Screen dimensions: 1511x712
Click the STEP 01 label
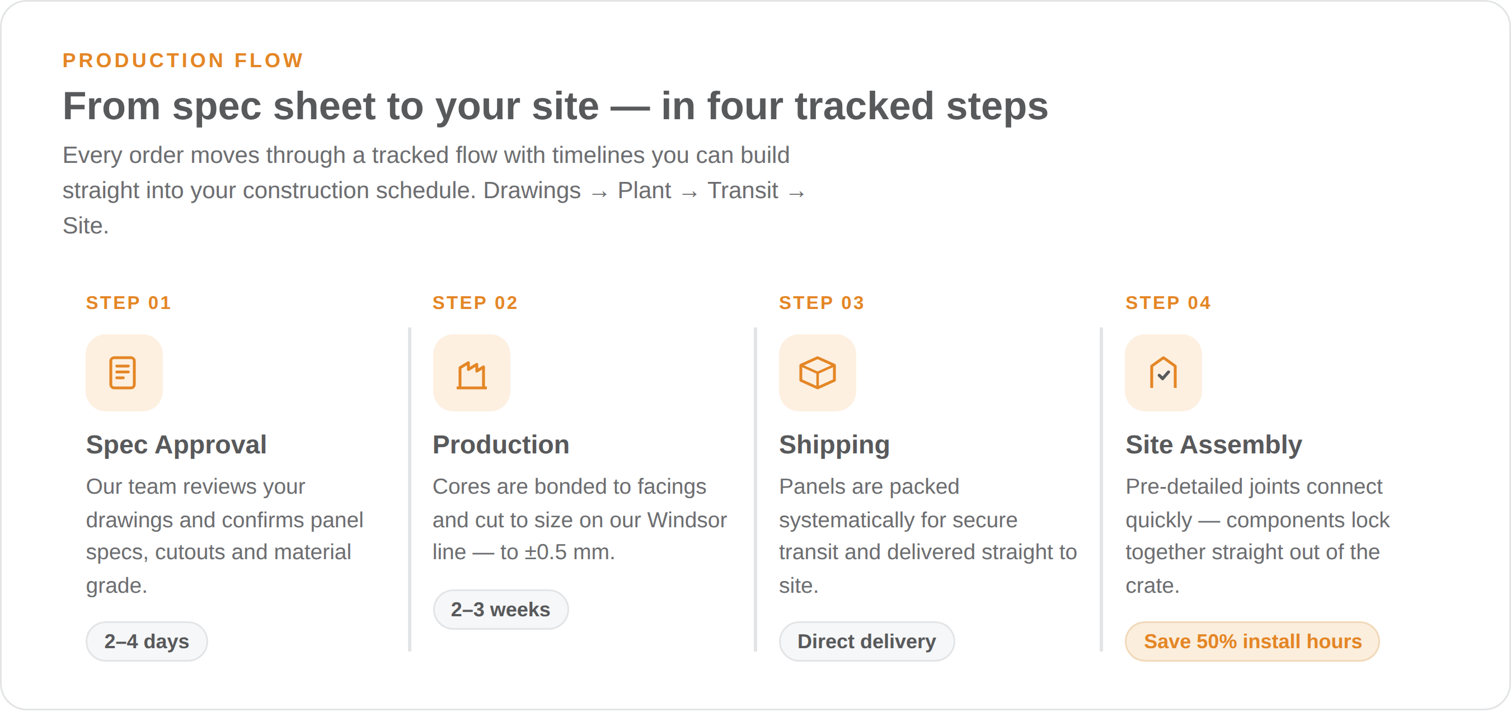[129, 303]
